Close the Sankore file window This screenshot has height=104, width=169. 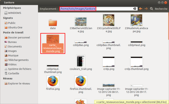pyautogui.click(x=166, y=2)
